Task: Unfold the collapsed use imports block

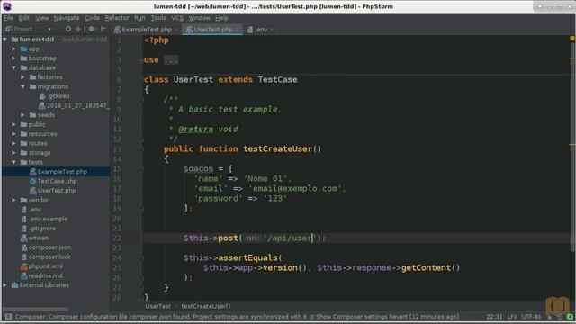Action: pyautogui.click(x=171, y=60)
